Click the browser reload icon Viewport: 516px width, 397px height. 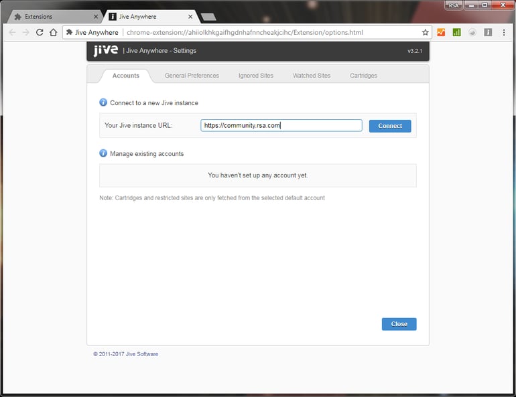point(40,32)
